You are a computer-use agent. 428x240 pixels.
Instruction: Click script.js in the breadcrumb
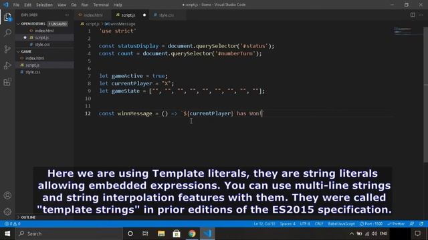tap(92, 24)
